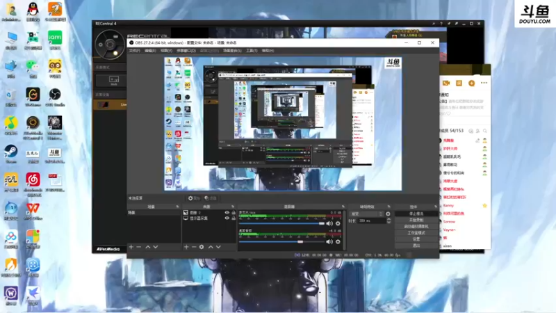Add a new scene with plus icon
Image resolution: width=556 pixels, height=313 pixels.
[131, 247]
